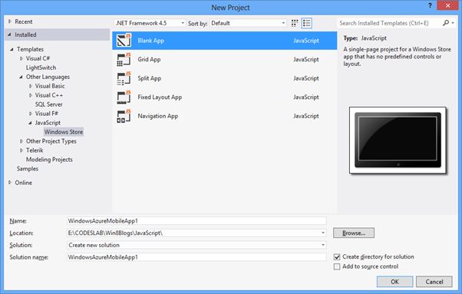Select the Split App template name

[150, 78]
